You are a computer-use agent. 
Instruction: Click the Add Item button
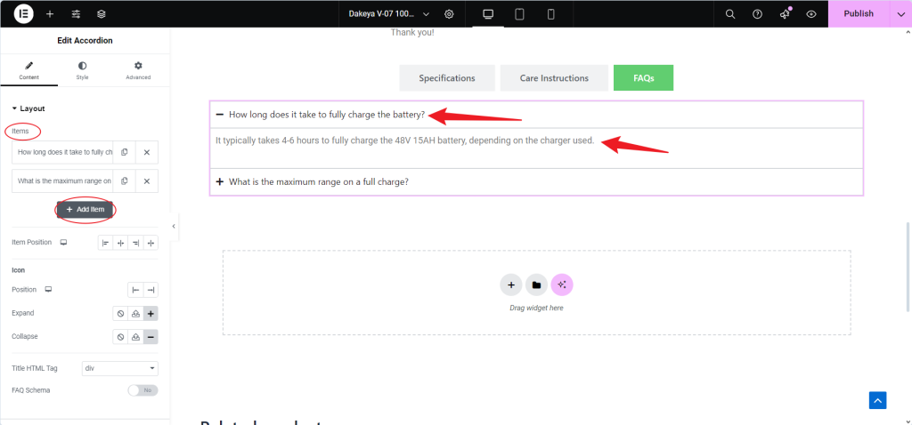tap(85, 210)
